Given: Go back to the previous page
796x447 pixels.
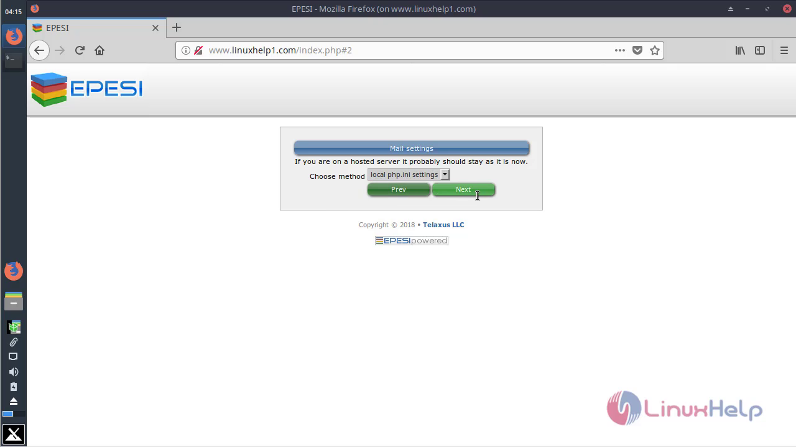Looking at the screenshot, I should coord(39,50).
